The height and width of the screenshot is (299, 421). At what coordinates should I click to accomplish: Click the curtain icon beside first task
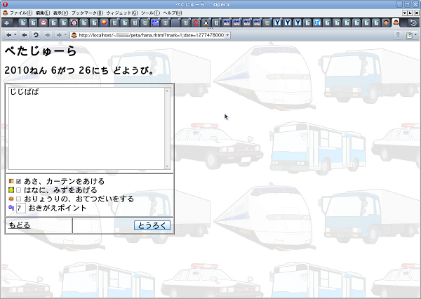coord(11,181)
